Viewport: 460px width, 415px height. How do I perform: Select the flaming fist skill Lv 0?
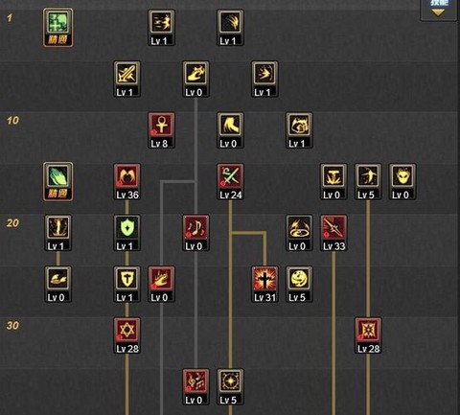click(162, 284)
